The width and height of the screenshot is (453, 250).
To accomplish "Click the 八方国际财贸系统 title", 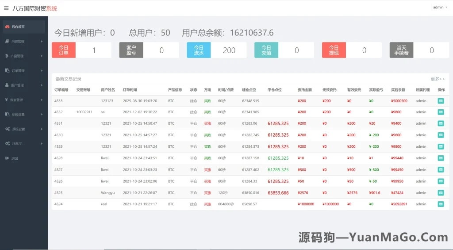I will coord(35,8).
